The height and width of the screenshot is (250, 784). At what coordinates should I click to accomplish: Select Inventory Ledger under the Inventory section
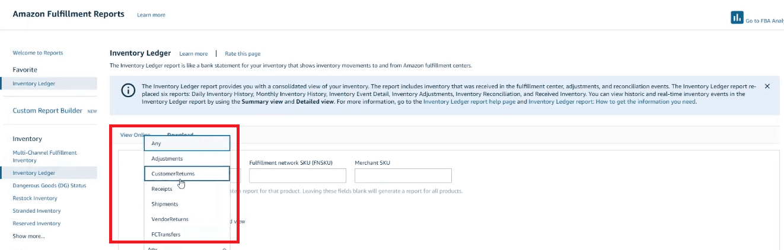pyautogui.click(x=49, y=173)
